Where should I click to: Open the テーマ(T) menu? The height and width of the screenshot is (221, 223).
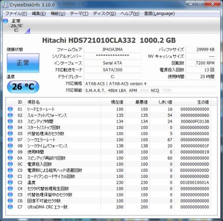point(79,13)
